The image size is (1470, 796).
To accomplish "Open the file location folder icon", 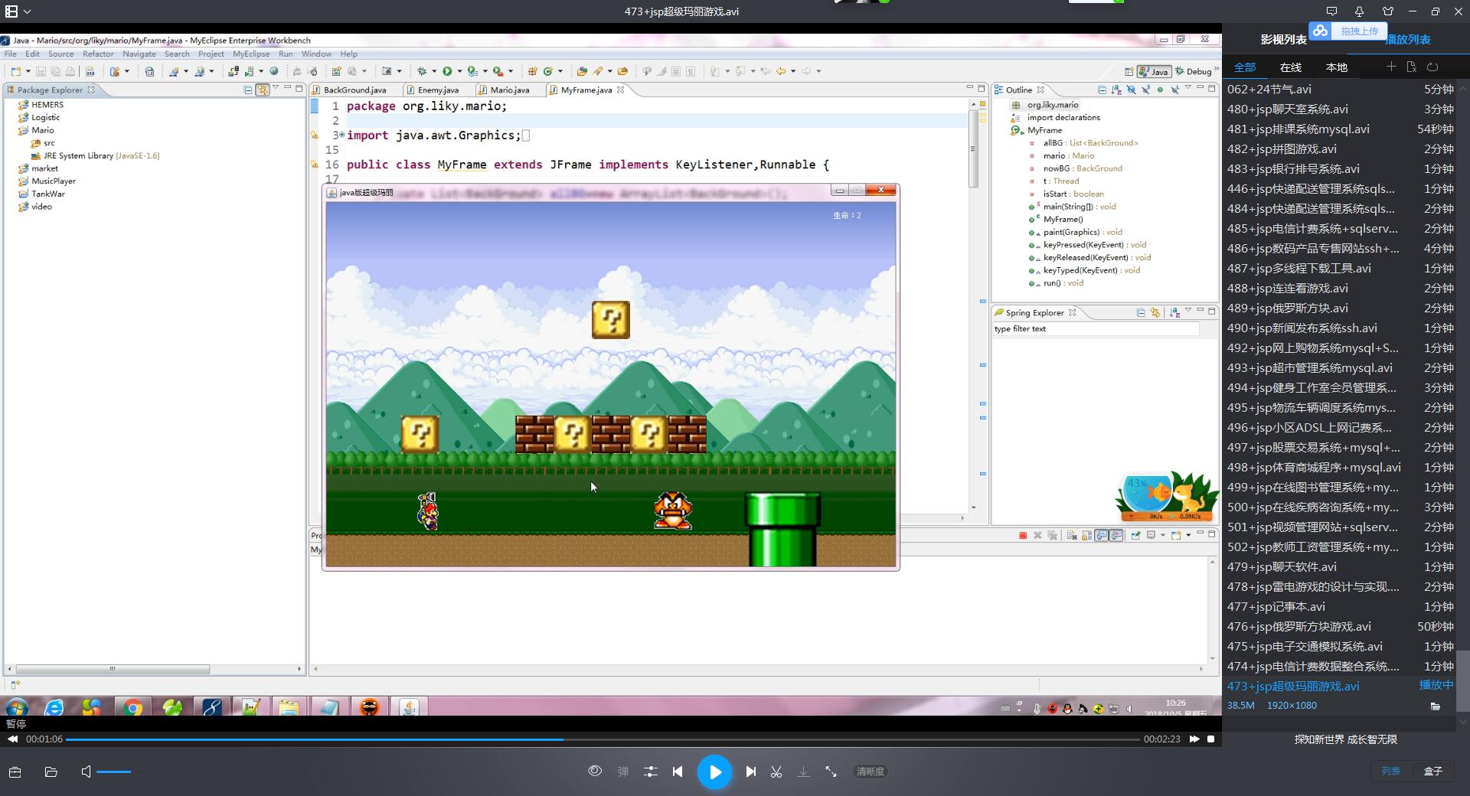I will coord(1435,706).
